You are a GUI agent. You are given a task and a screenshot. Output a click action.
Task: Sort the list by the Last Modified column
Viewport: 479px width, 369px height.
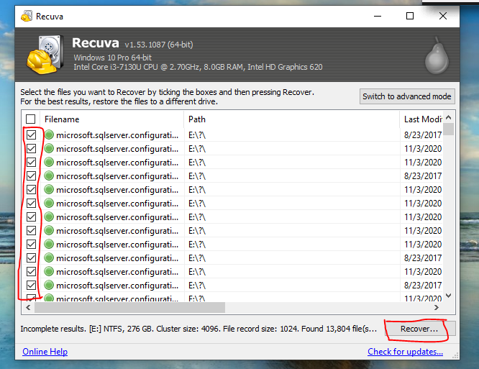pyautogui.click(x=421, y=119)
